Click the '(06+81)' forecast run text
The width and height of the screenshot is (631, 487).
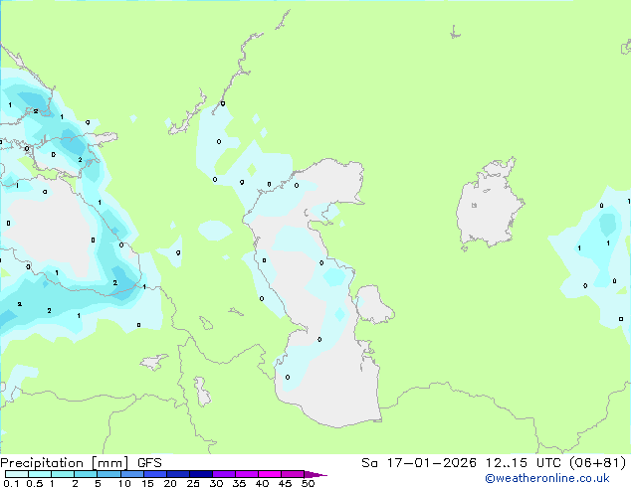click(598, 463)
